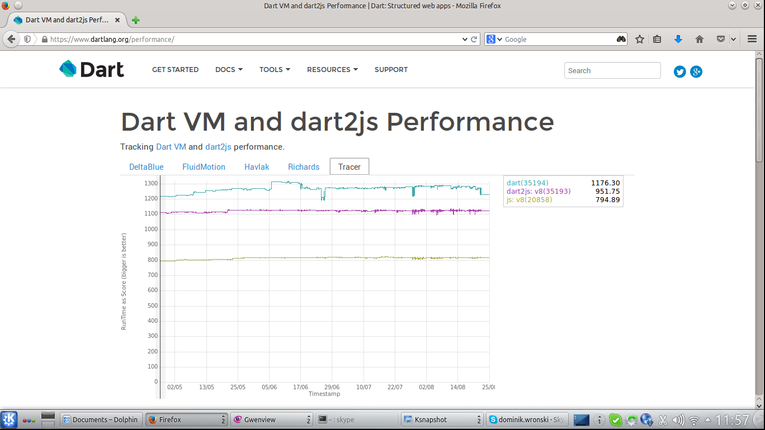Image resolution: width=765 pixels, height=430 pixels.
Task: Click the Pocket save icon
Action: click(x=721, y=39)
